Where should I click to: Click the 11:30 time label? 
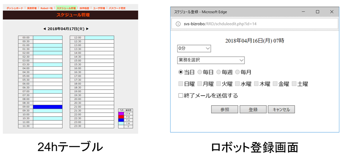coord(26,126)
